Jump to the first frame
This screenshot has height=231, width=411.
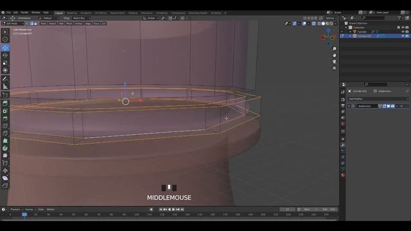click(161, 209)
